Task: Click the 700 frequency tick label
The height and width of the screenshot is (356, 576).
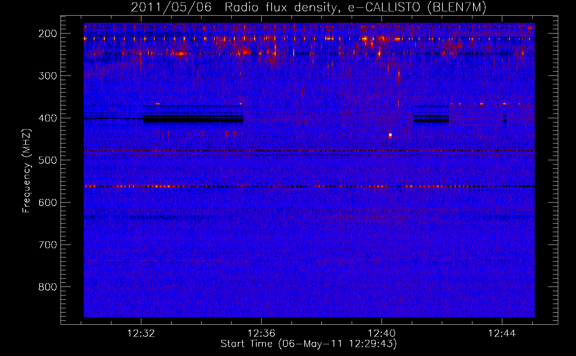Action: click(x=48, y=245)
